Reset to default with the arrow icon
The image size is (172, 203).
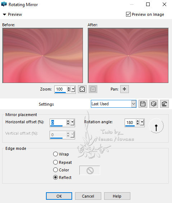(164, 104)
